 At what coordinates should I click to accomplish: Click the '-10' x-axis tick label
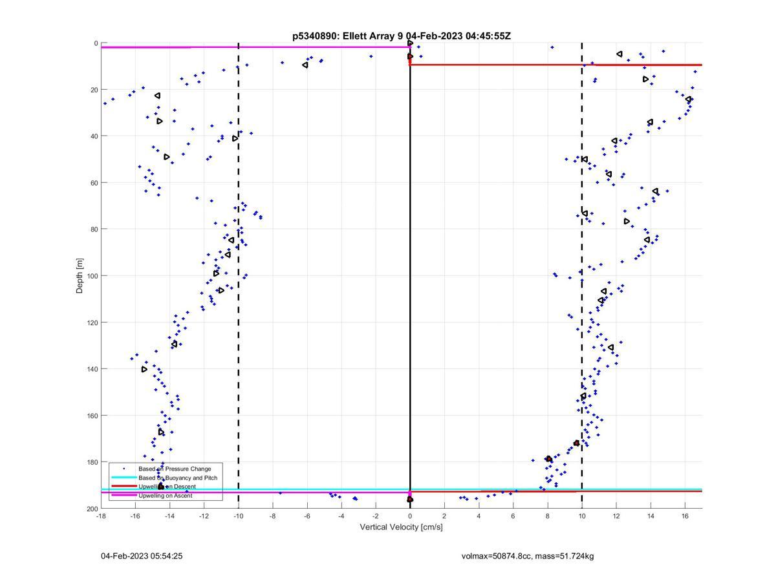238,516
